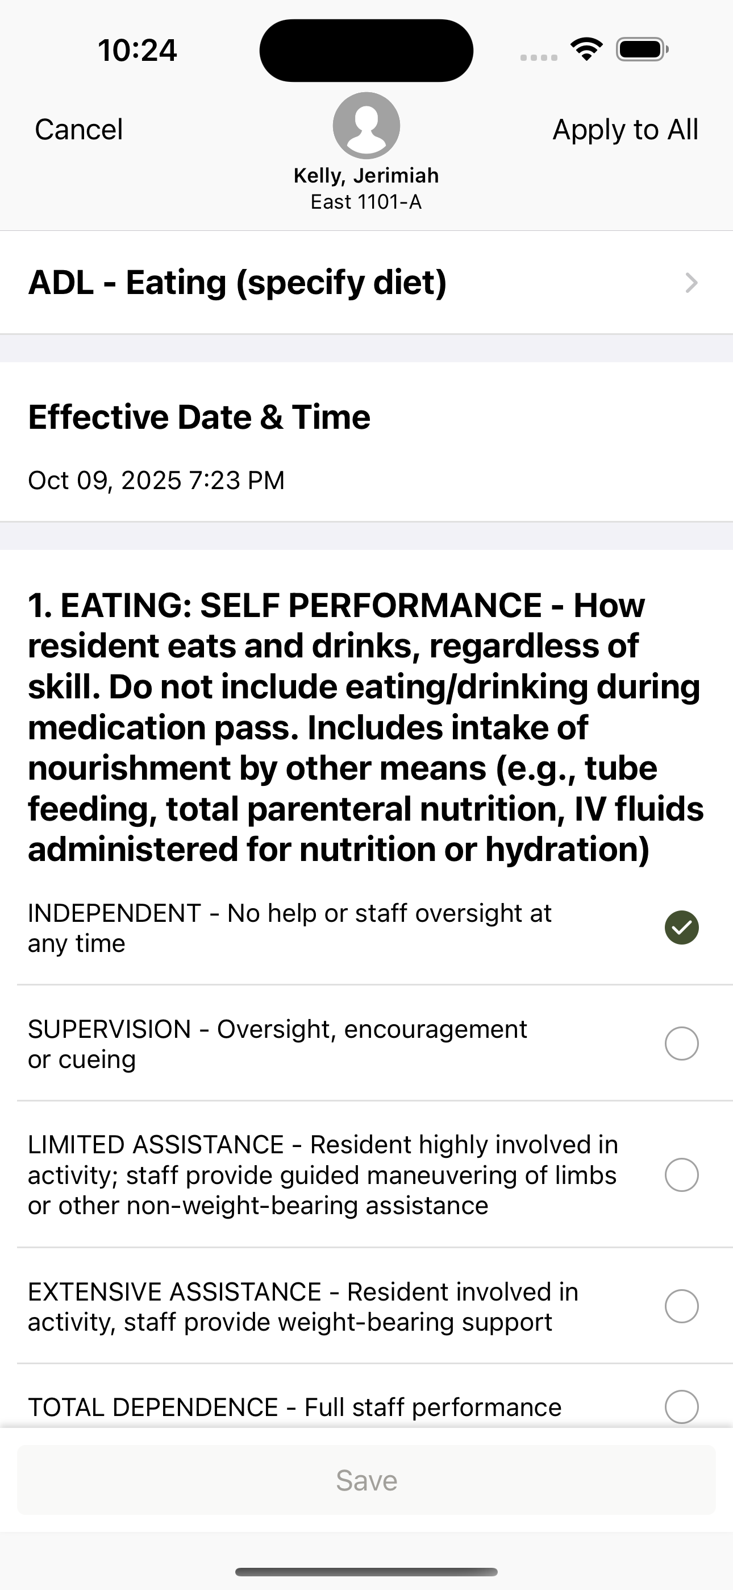Select the SUPERVISION radio button
This screenshot has height=1590, width=733.
point(682,1044)
